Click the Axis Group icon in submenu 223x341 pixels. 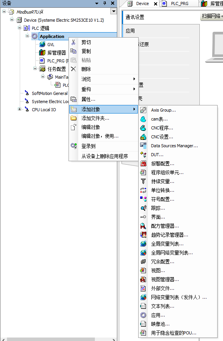pyautogui.click(x=143, y=110)
